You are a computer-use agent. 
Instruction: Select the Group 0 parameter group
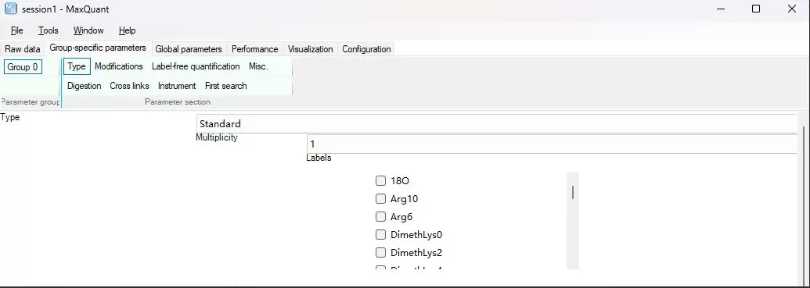tap(23, 67)
